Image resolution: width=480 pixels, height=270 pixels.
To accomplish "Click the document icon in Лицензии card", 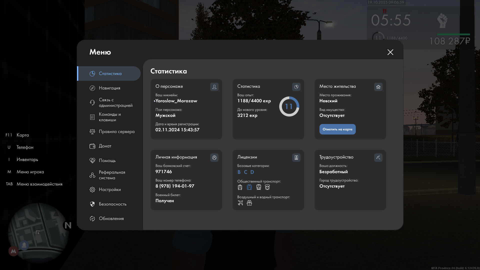I will pyautogui.click(x=296, y=157).
